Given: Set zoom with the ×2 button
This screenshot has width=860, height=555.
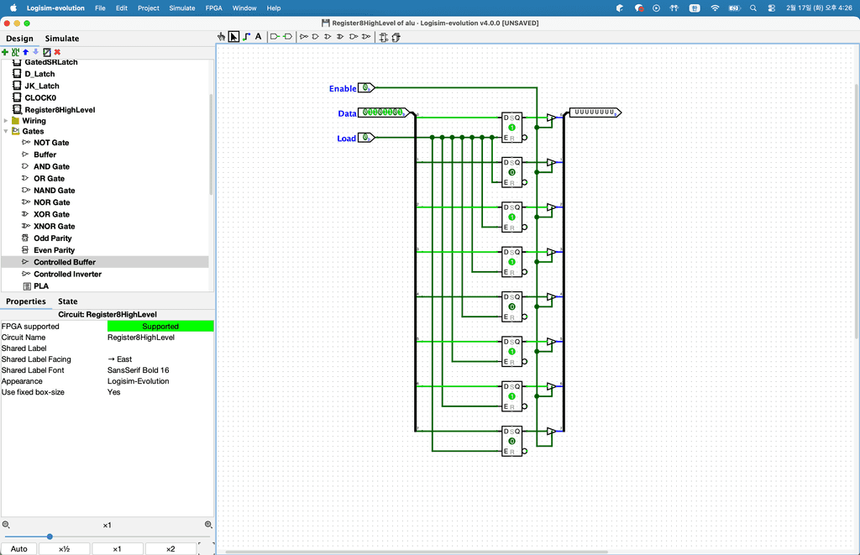Looking at the screenshot, I should click(170, 549).
